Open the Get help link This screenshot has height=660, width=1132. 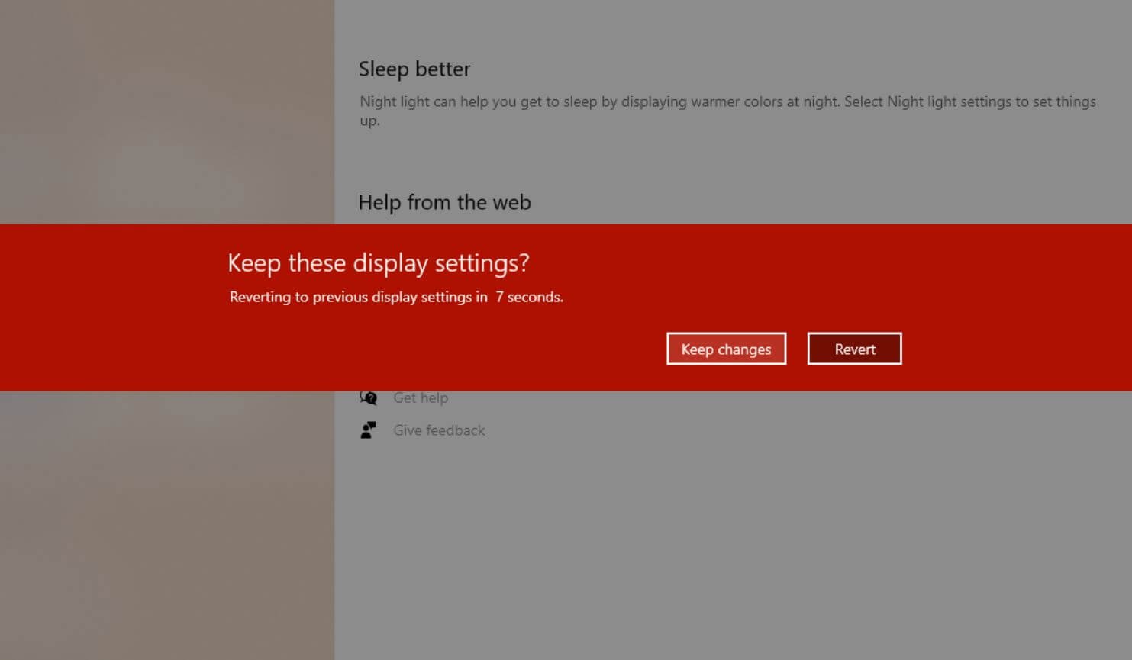click(421, 398)
